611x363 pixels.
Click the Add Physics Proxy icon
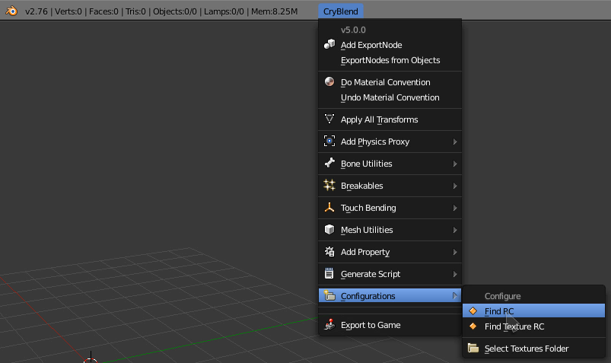329,141
